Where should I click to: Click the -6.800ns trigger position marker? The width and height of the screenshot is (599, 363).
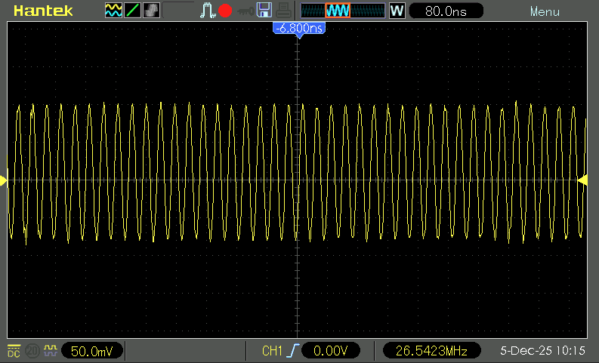(298, 28)
